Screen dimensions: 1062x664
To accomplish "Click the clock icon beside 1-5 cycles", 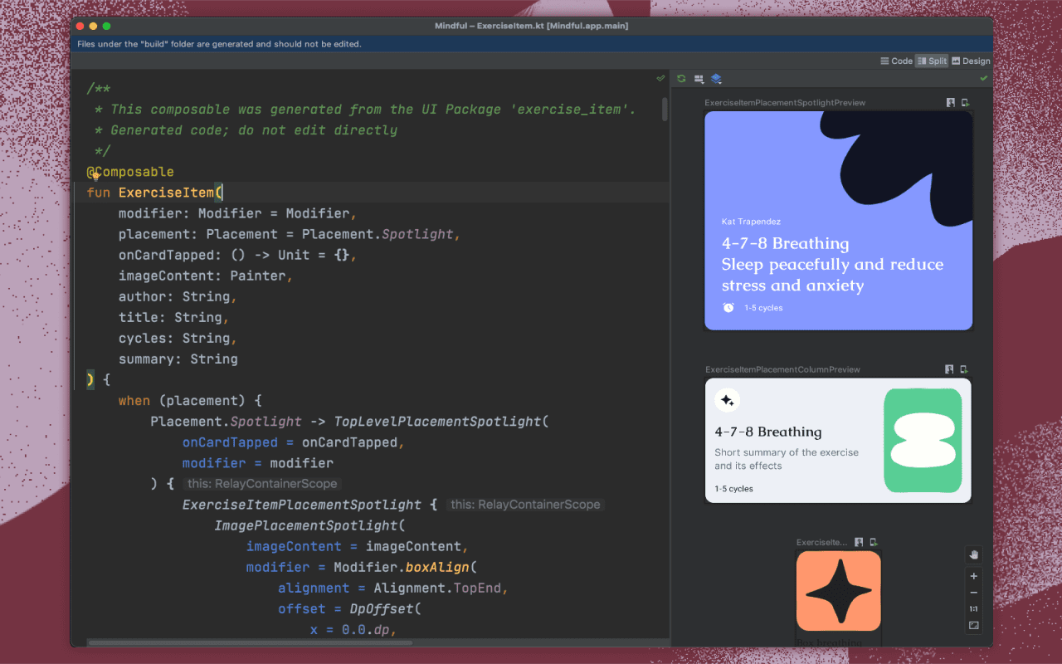I will point(728,307).
